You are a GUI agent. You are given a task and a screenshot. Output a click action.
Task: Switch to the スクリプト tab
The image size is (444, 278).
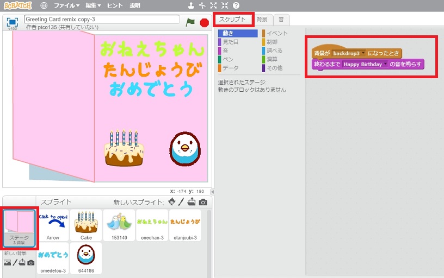[233, 19]
